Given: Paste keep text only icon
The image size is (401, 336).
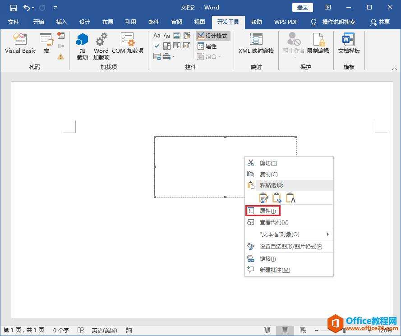Looking at the screenshot, I should [290, 198].
